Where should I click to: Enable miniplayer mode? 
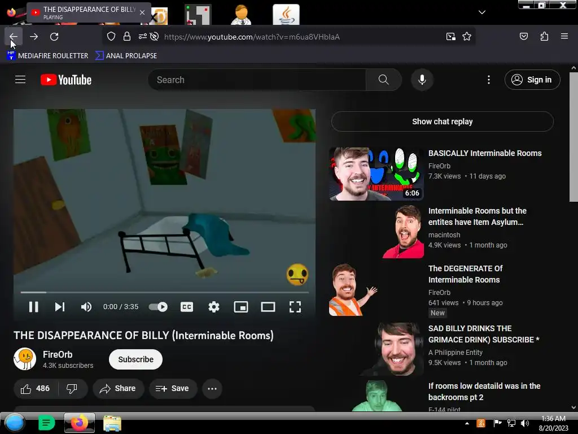pyautogui.click(x=240, y=307)
